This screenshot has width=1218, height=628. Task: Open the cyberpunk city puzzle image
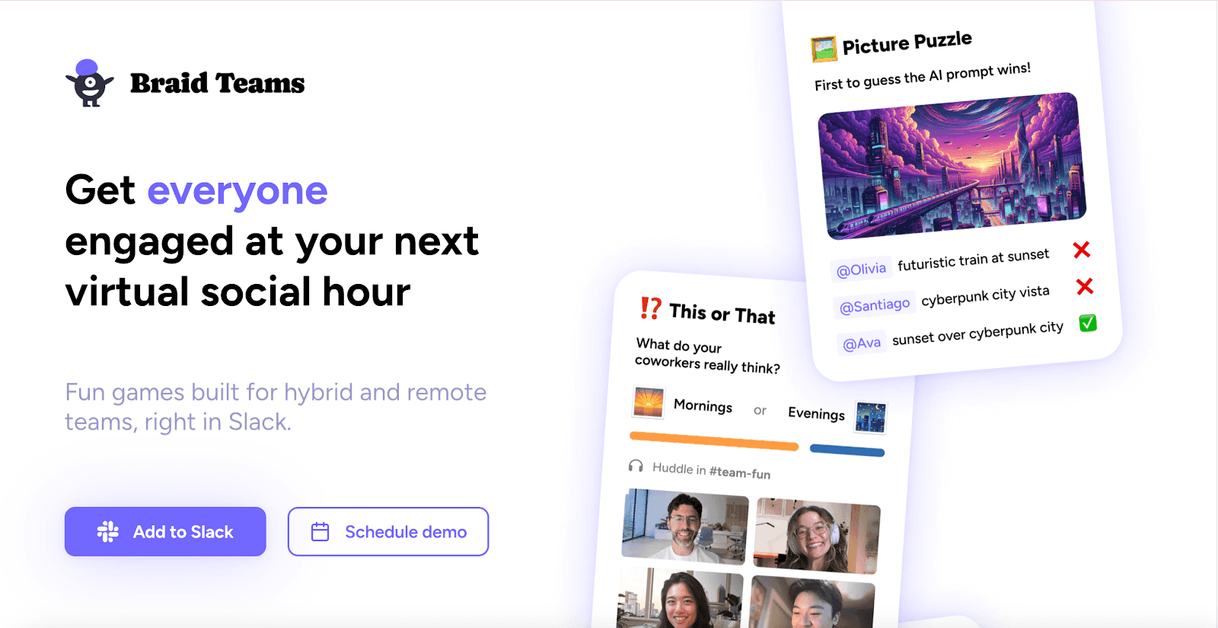coord(952,166)
